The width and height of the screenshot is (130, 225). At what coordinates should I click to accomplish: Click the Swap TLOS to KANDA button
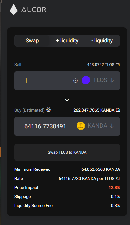[67, 152]
